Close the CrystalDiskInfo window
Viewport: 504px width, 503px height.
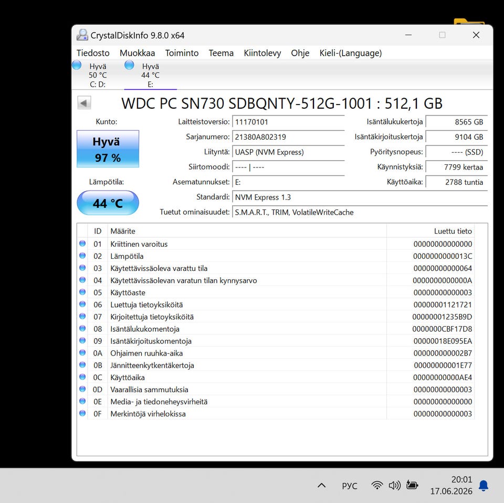[x=476, y=35]
